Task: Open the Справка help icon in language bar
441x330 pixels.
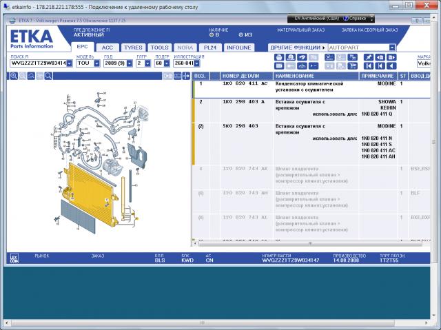Action: 346,19
